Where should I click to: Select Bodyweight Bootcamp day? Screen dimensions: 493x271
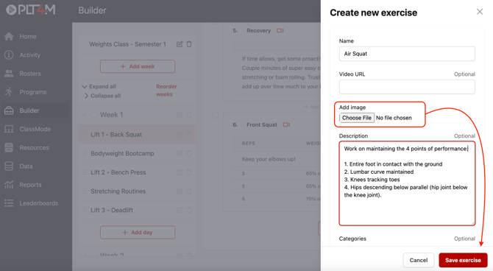(x=122, y=154)
